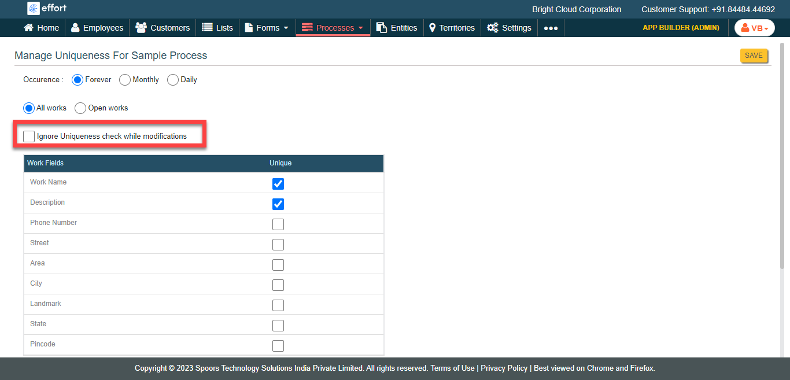Open Employees via the person icon
The image size is (790, 380).
click(75, 28)
